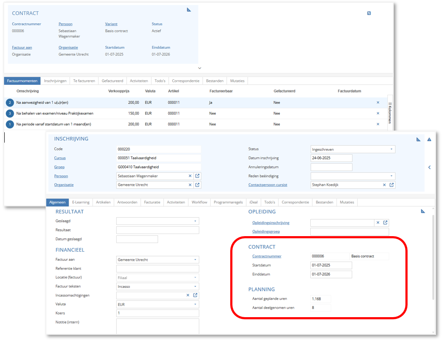The height and width of the screenshot is (343, 442).
Task: Follow the Contractnummer link
Action: [266, 256]
